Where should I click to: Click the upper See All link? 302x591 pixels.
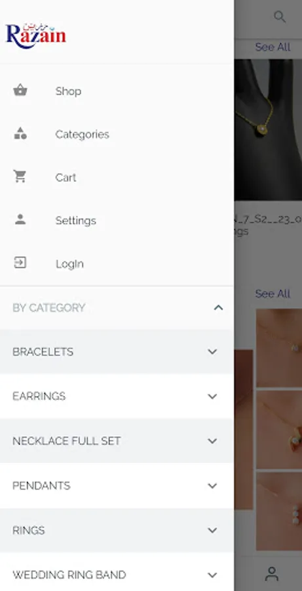click(273, 47)
